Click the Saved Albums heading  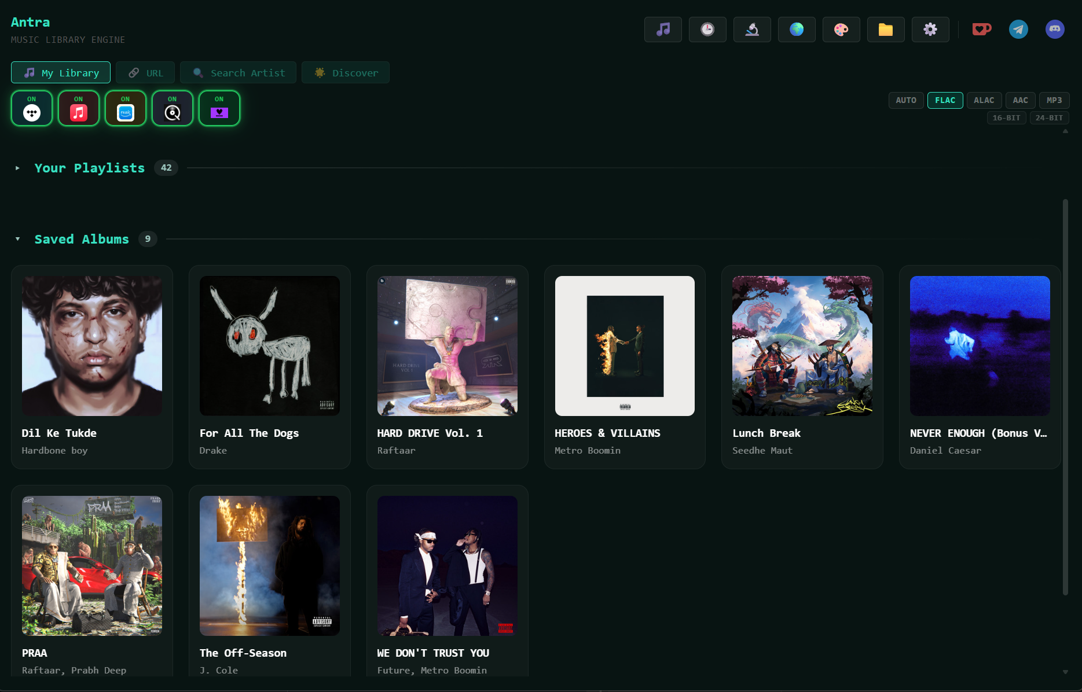coord(82,239)
